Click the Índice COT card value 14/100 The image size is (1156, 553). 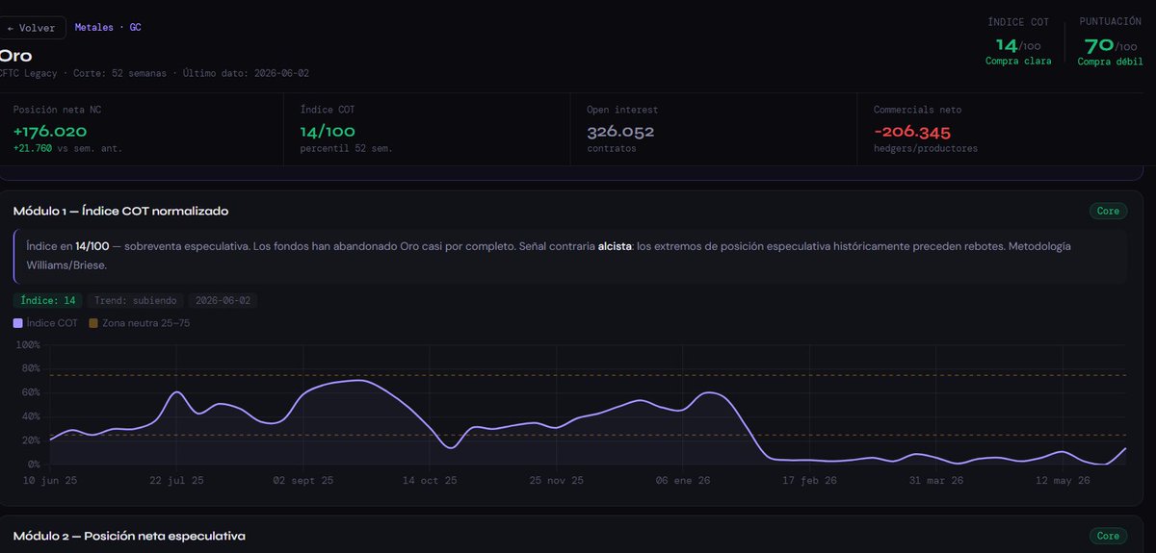(328, 131)
